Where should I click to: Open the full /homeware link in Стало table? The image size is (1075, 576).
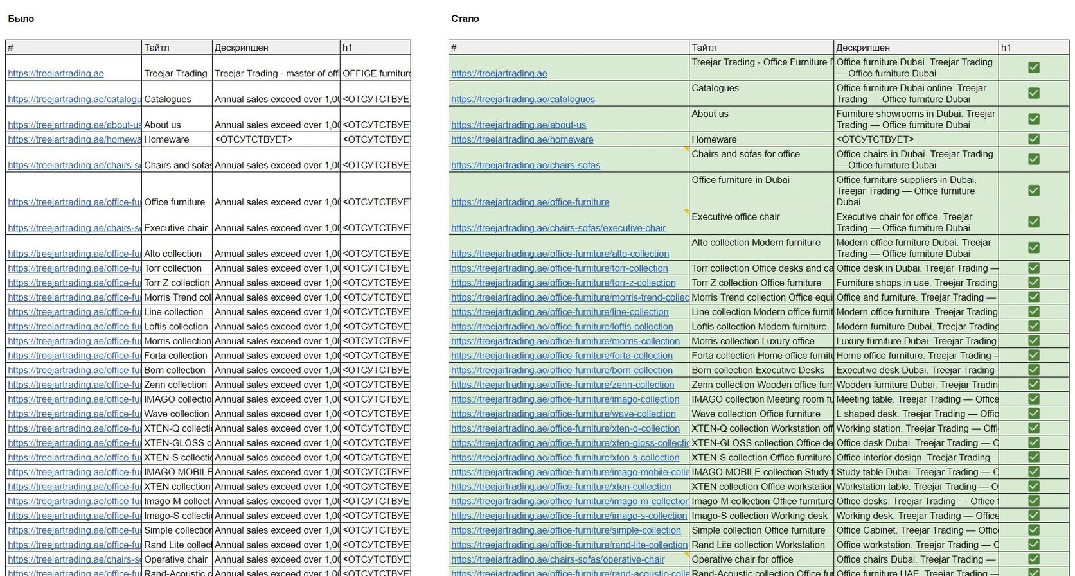[522, 139]
